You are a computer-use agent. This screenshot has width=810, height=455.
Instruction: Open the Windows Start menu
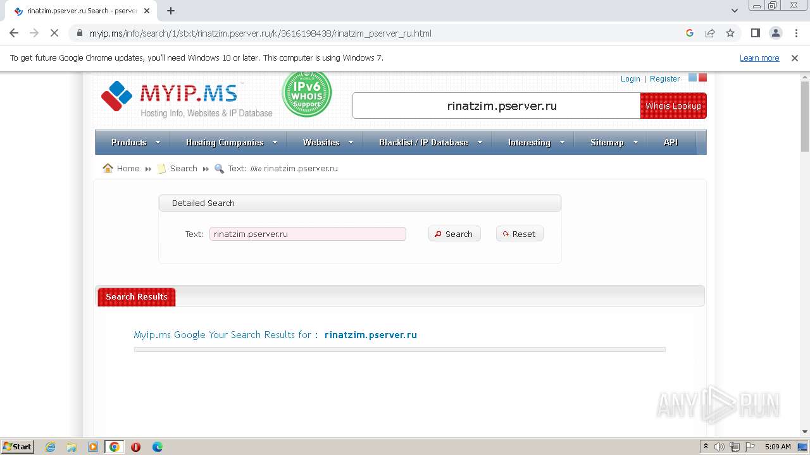coord(17,446)
